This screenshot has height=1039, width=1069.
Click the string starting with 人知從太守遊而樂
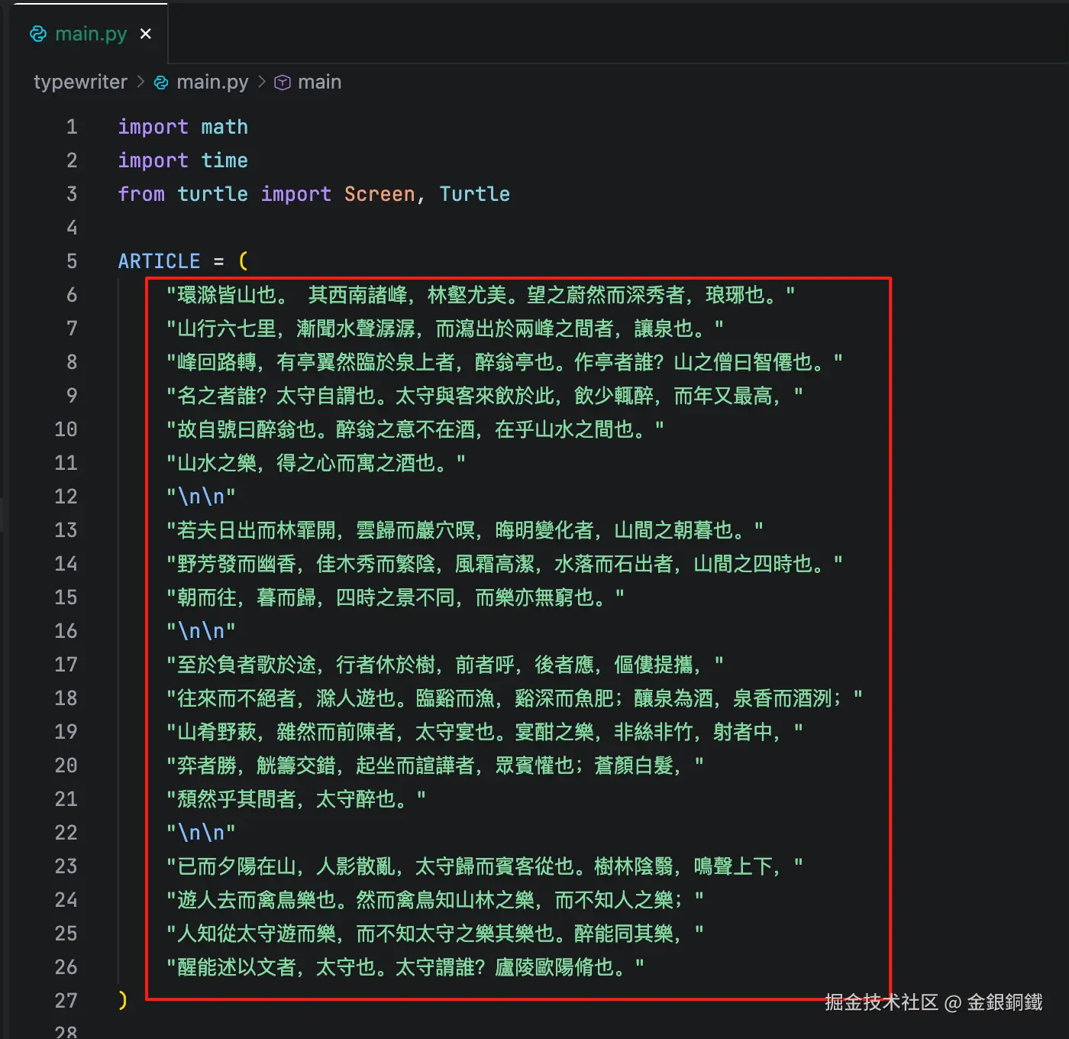(435, 934)
